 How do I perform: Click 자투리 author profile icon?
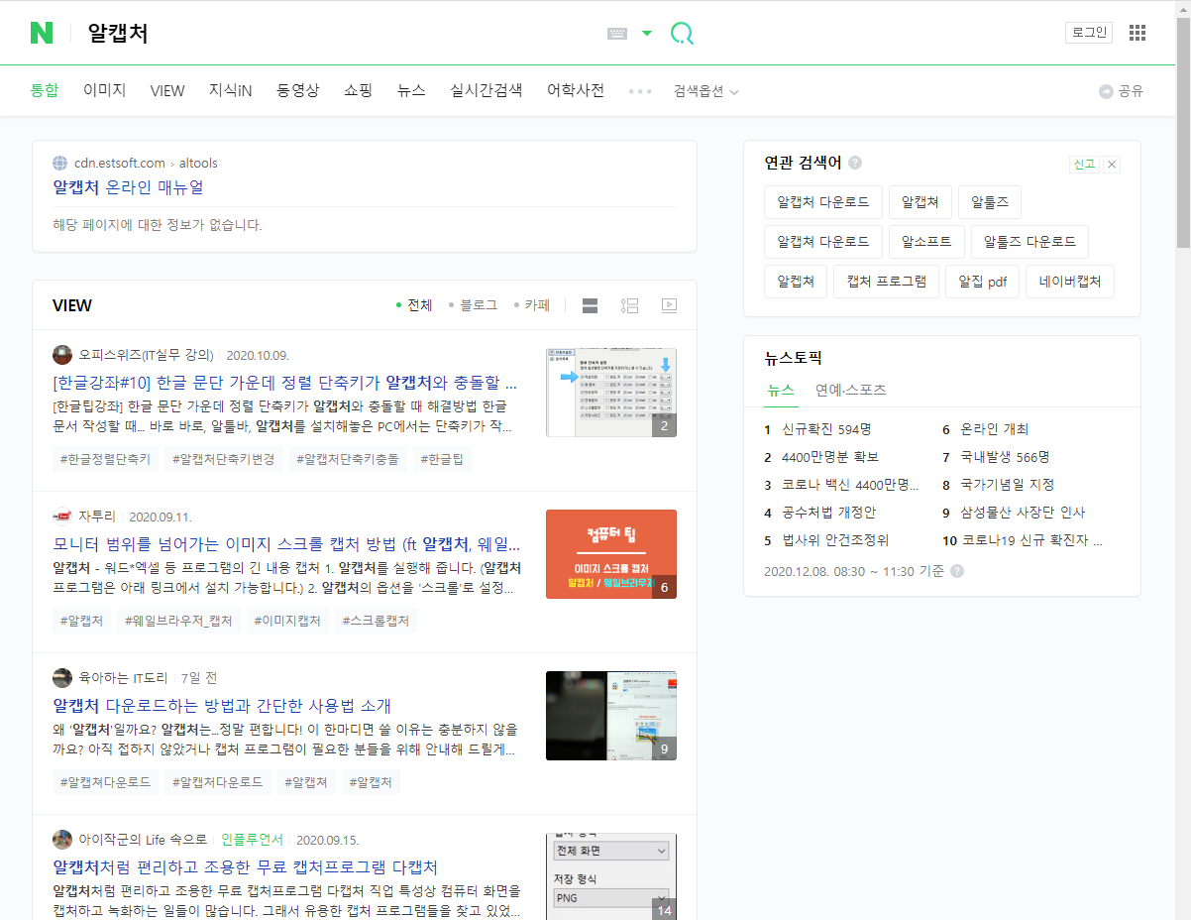point(62,517)
